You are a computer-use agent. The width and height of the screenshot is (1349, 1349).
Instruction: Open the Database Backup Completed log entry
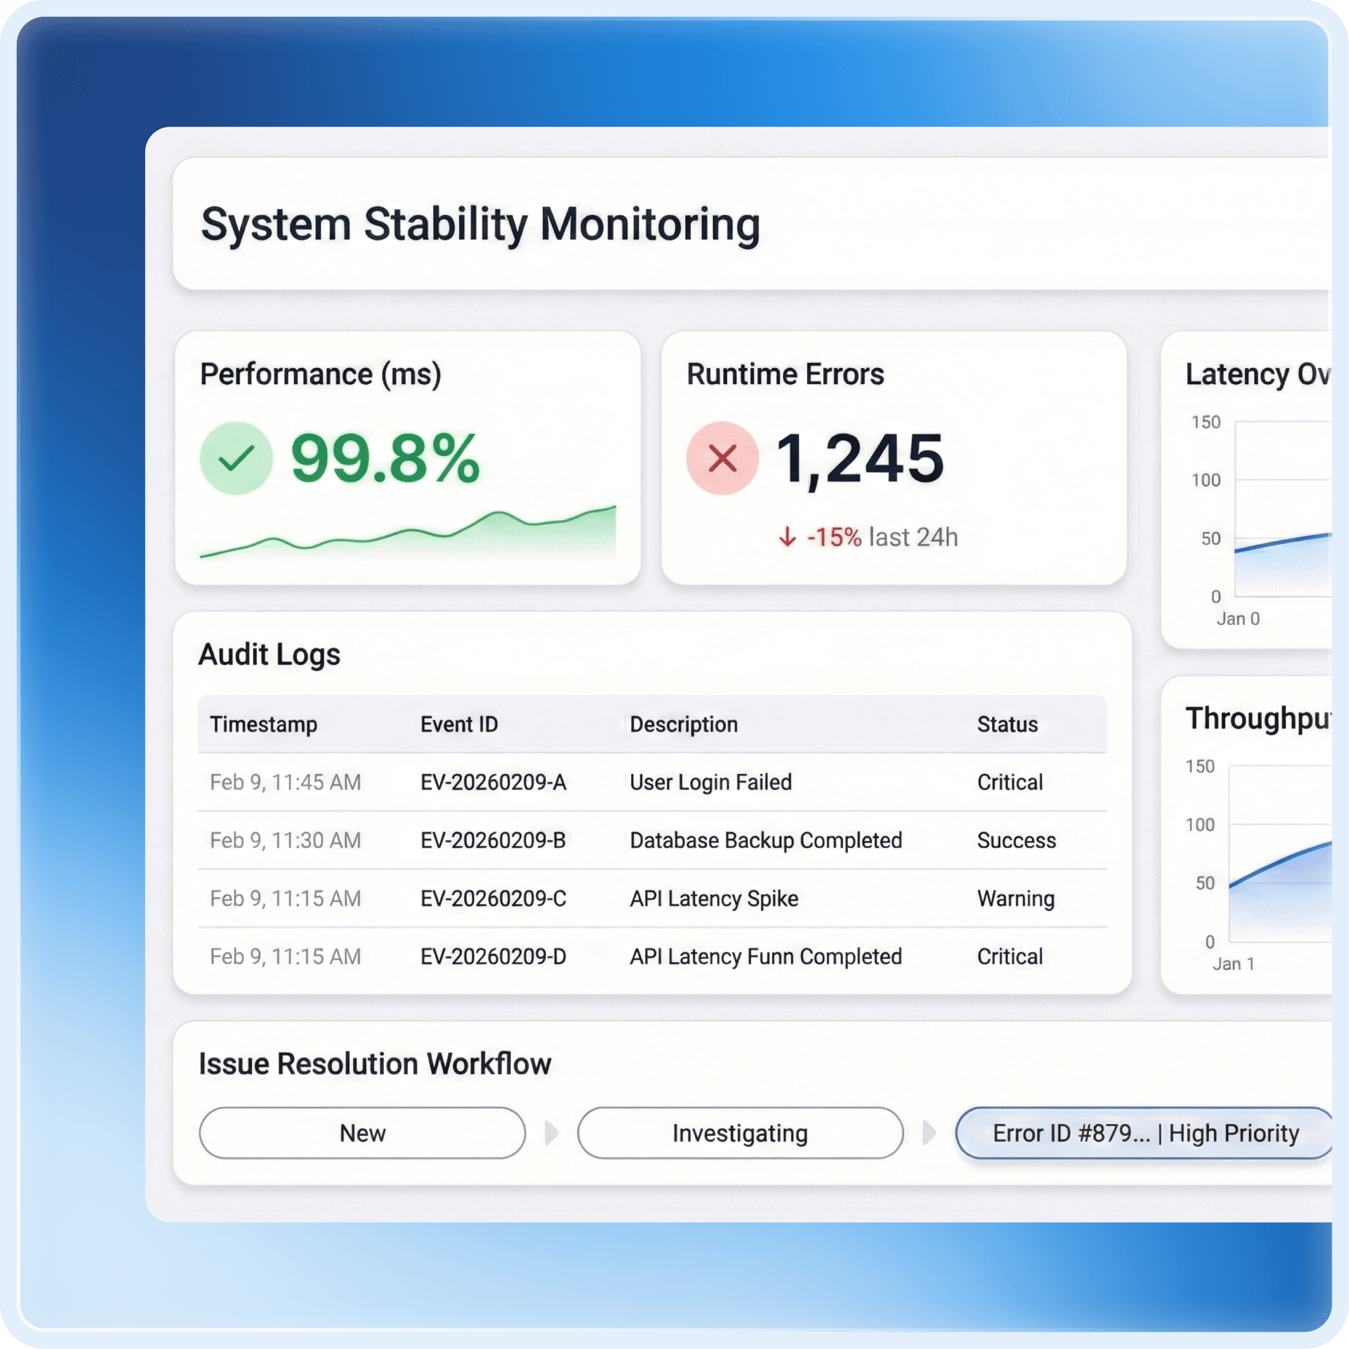click(x=765, y=840)
